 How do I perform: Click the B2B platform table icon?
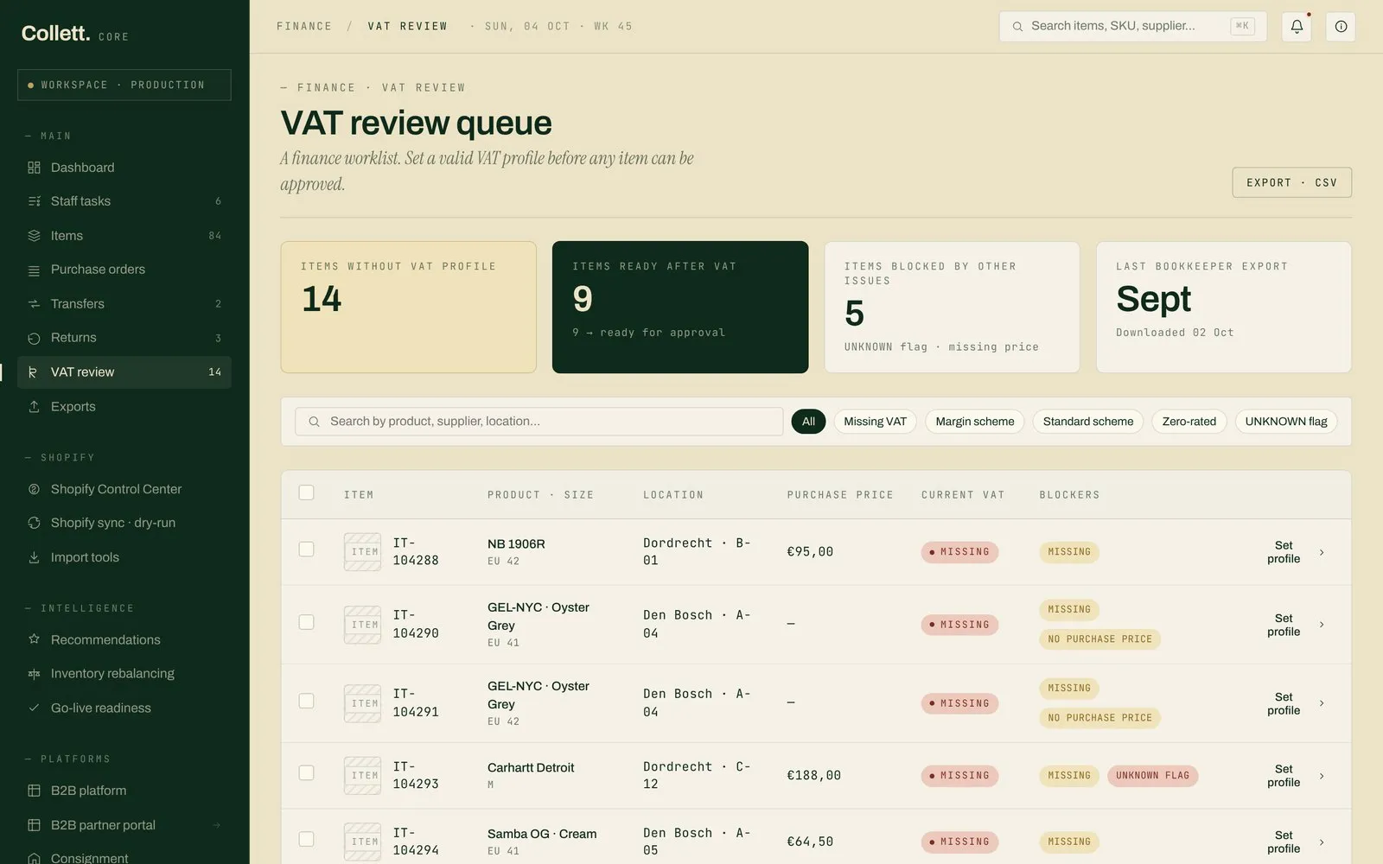pyautogui.click(x=34, y=791)
